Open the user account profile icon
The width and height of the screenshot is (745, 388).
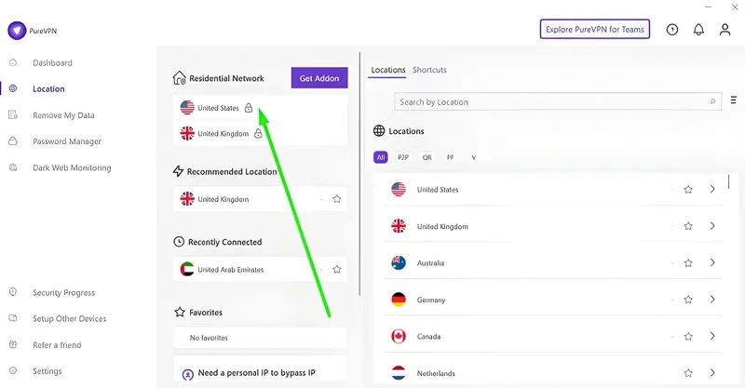[x=725, y=30]
